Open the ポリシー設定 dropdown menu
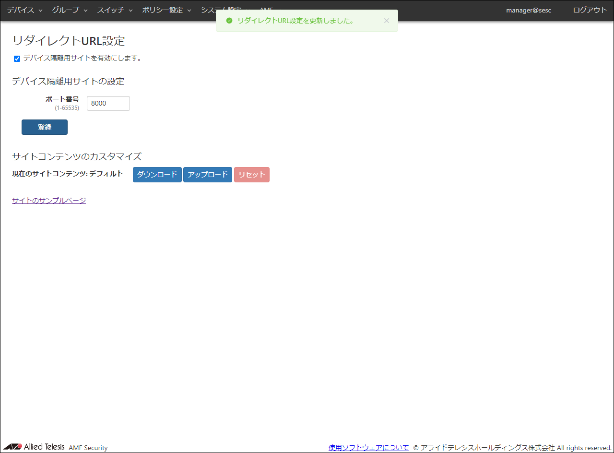 tap(166, 10)
